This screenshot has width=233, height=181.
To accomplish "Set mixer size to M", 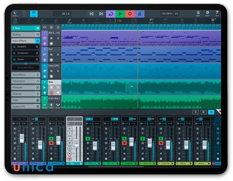I will click(203, 112).
